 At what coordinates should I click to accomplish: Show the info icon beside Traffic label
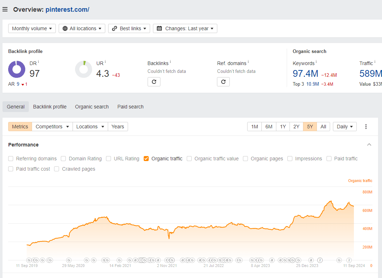(x=375, y=62)
